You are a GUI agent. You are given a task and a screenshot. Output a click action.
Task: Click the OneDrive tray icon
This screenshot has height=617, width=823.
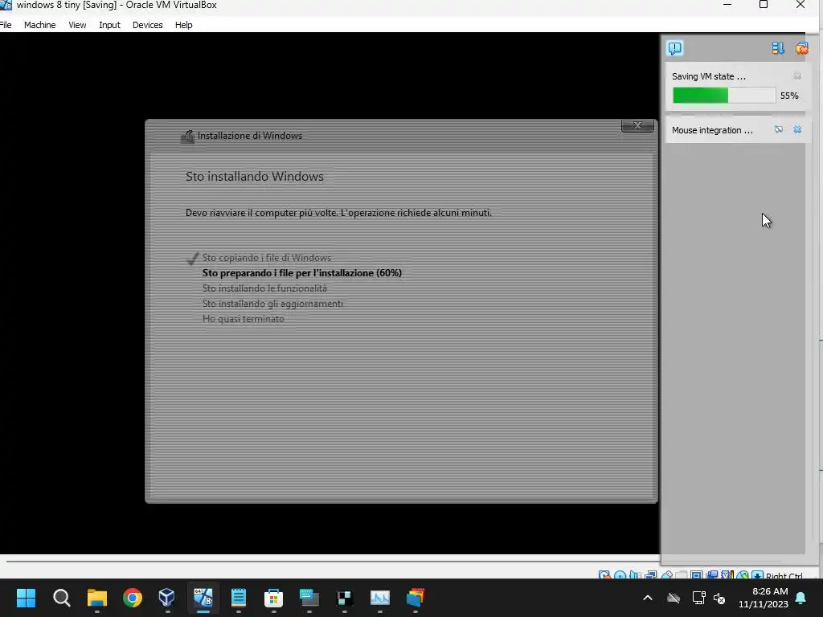(674, 598)
